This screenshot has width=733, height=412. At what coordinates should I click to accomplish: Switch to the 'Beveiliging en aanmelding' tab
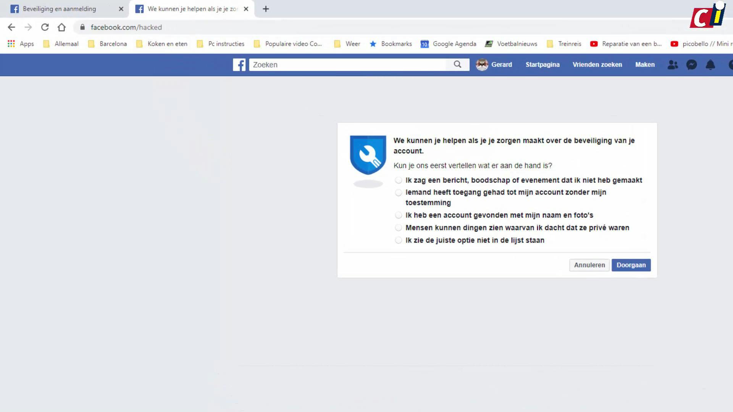coord(59,8)
